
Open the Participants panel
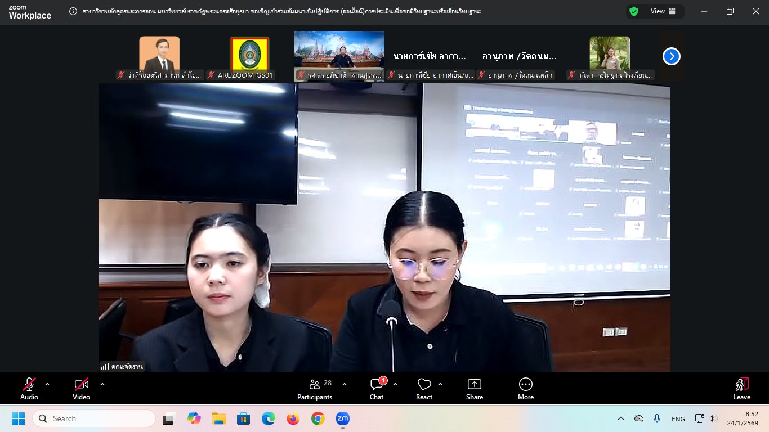click(315, 389)
